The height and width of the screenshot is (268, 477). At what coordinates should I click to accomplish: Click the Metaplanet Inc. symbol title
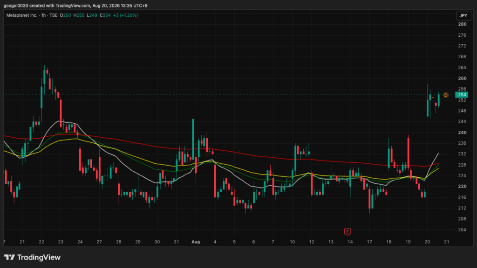[x=21, y=15]
